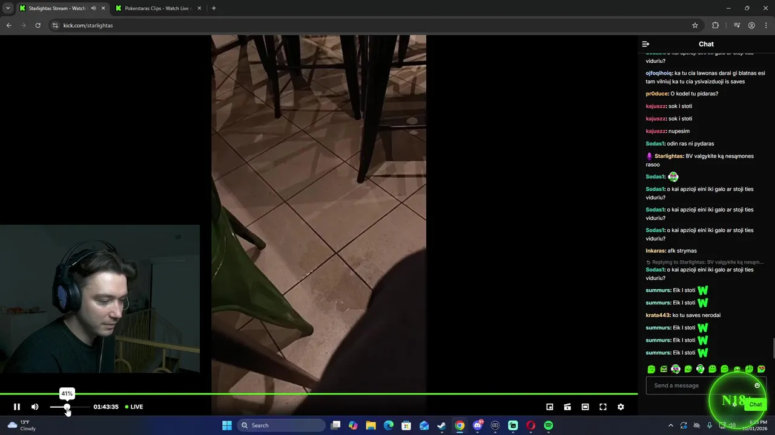Pause the live stream playback

[x=17, y=407]
